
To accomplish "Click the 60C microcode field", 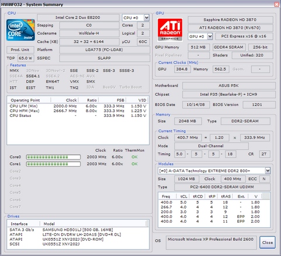I will [x=143, y=41].
